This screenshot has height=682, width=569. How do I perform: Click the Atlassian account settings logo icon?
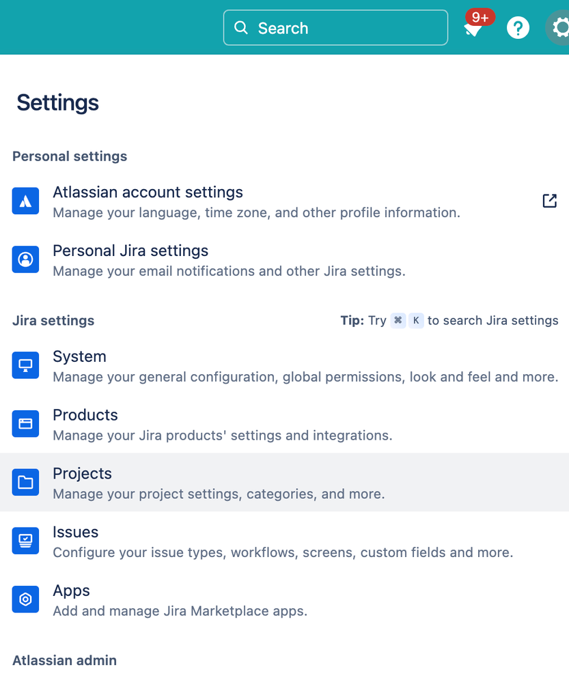(x=25, y=201)
